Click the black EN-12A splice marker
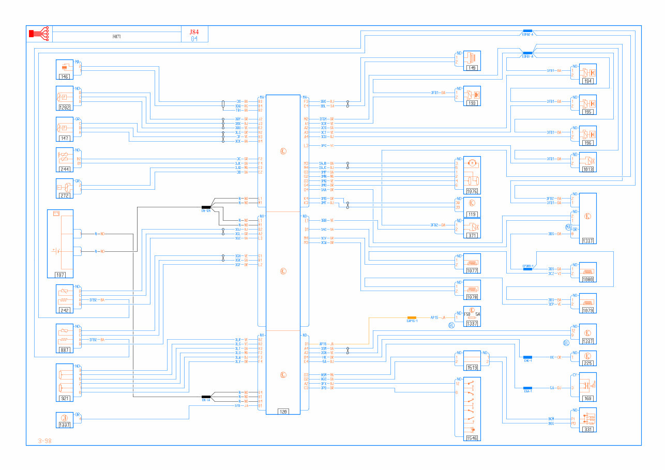Image resolution: width=665 pixels, height=470 pixels. (x=206, y=207)
